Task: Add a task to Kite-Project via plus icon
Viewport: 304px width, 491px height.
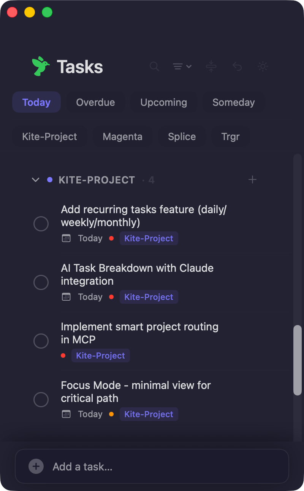Action: click(x=252, y=179)
